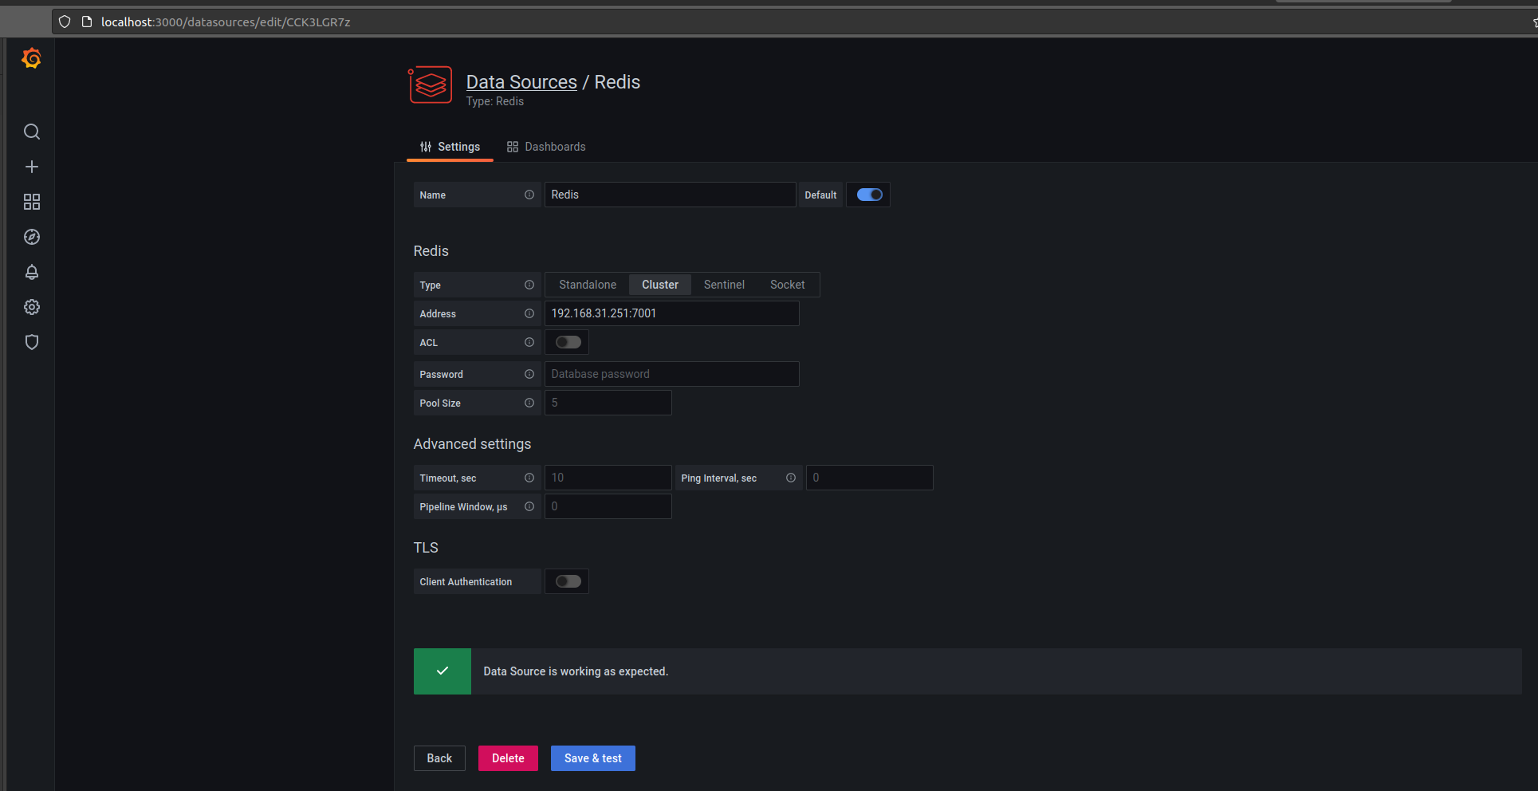Switch to the Settings tab
Image resolution: width=1538 pixels, height=791 pixels.
(450, 147)
